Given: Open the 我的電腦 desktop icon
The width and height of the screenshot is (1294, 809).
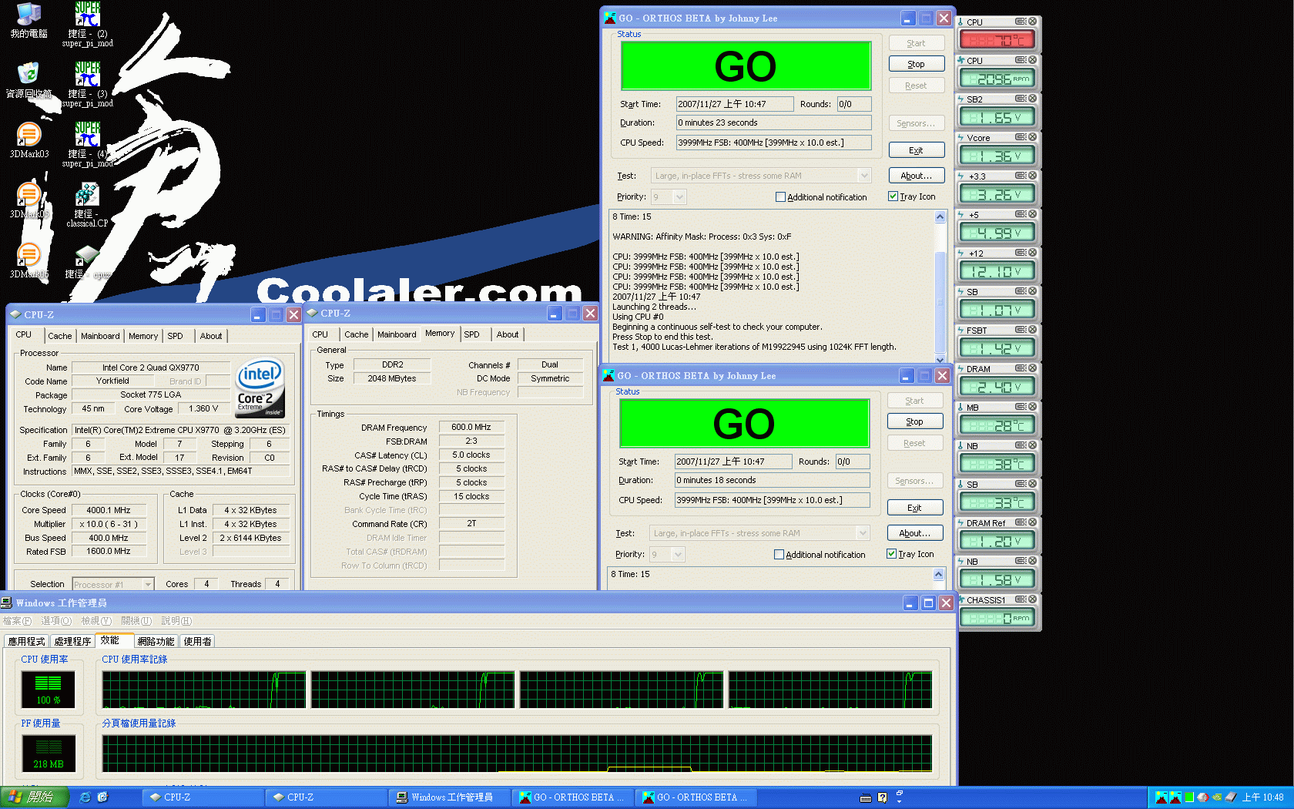Looking at the screenshot, I should click(29, 20).
